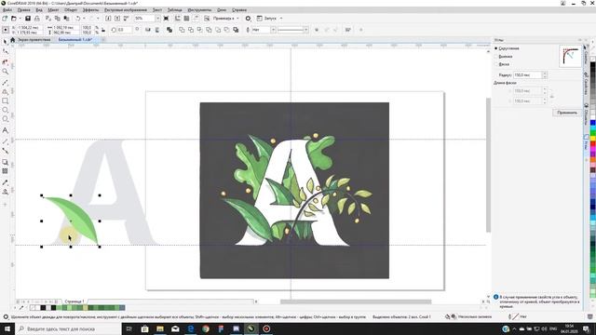Click the Export icon
Viewport: 596px width, 335px height.
117,19
